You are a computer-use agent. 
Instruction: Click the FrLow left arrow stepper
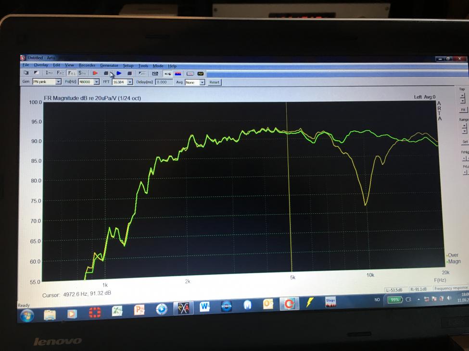click(x=465, y=172)
